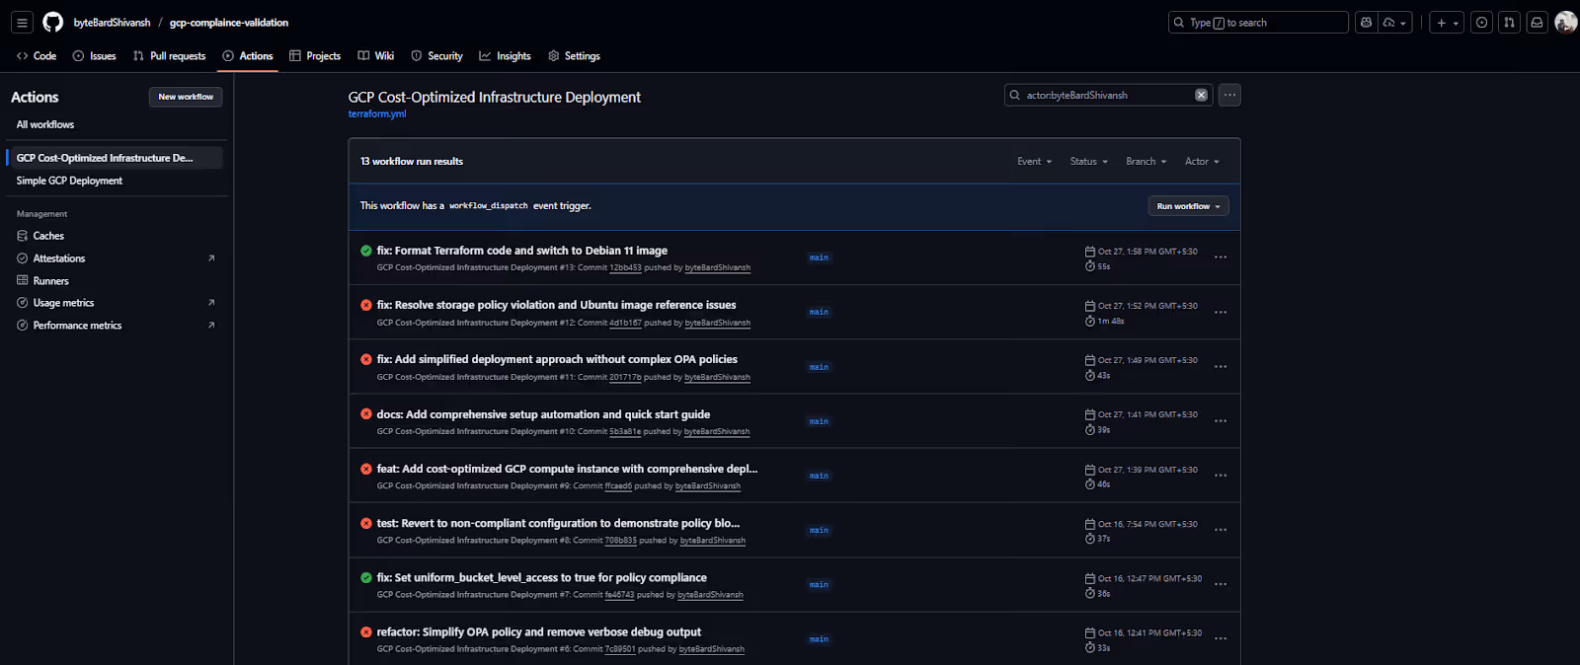Open 'refactor: Simplify OPA policy' run

click(538, 632)
